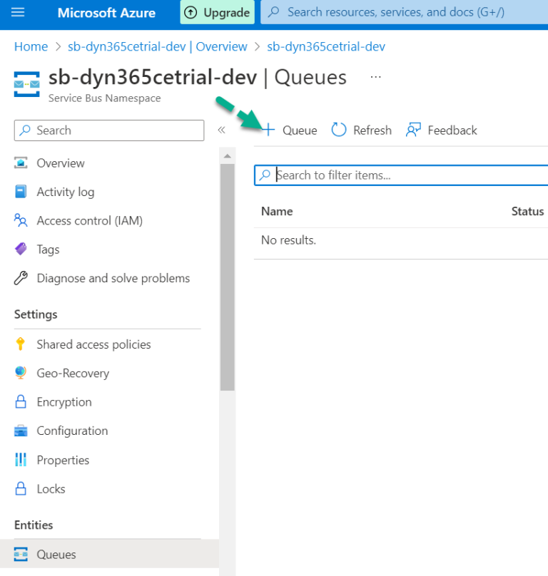Open the Configuration settings
Viewport: 548px width, 576px height.
(x=72, y=431)
